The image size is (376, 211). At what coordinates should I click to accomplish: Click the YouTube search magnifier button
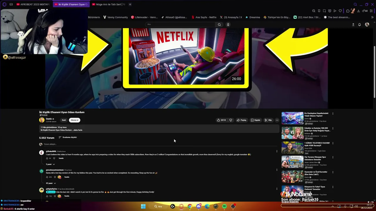219,25
